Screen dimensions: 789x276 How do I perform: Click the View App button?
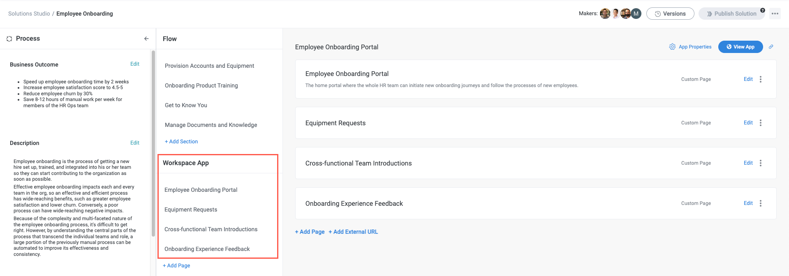click(740, 47)
